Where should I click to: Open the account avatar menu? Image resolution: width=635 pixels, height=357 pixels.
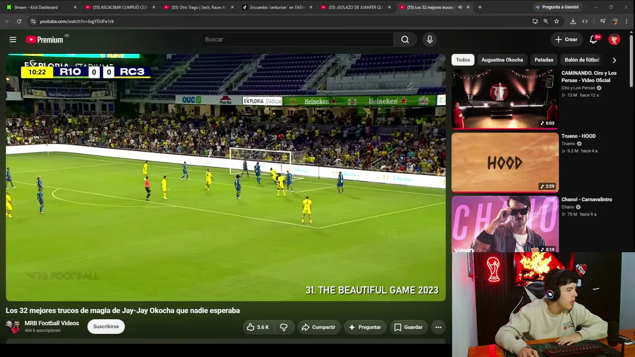(x=614, y=40)
